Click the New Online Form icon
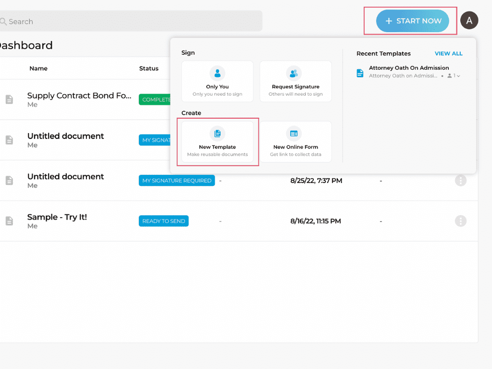The image size is (492, 369). tap(294, 134)
